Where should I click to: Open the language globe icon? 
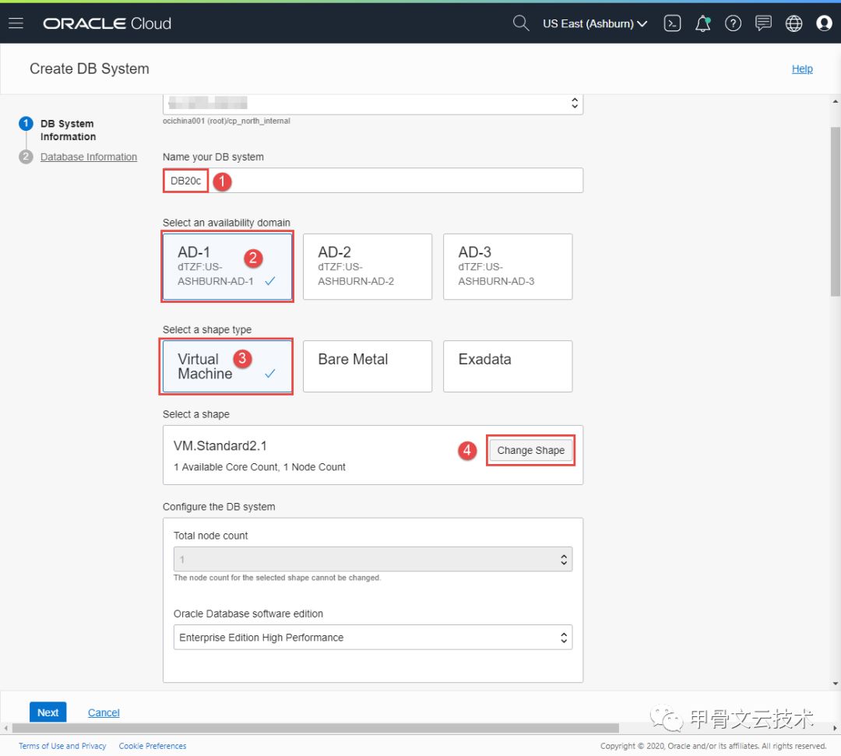pos(793,23)
